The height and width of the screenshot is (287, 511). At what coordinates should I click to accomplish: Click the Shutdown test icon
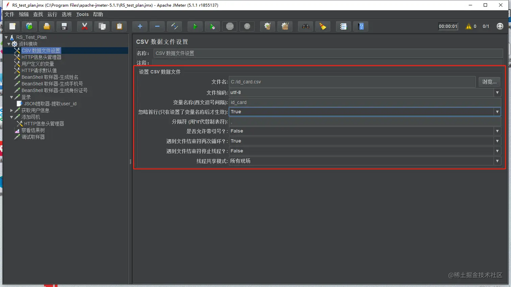(247, 26)
